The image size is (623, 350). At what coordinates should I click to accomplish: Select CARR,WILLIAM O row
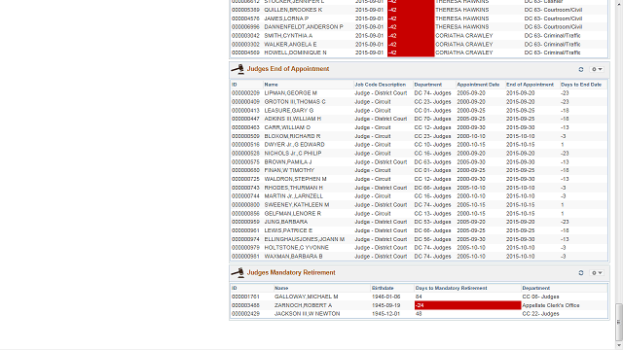tap(419, 127)
